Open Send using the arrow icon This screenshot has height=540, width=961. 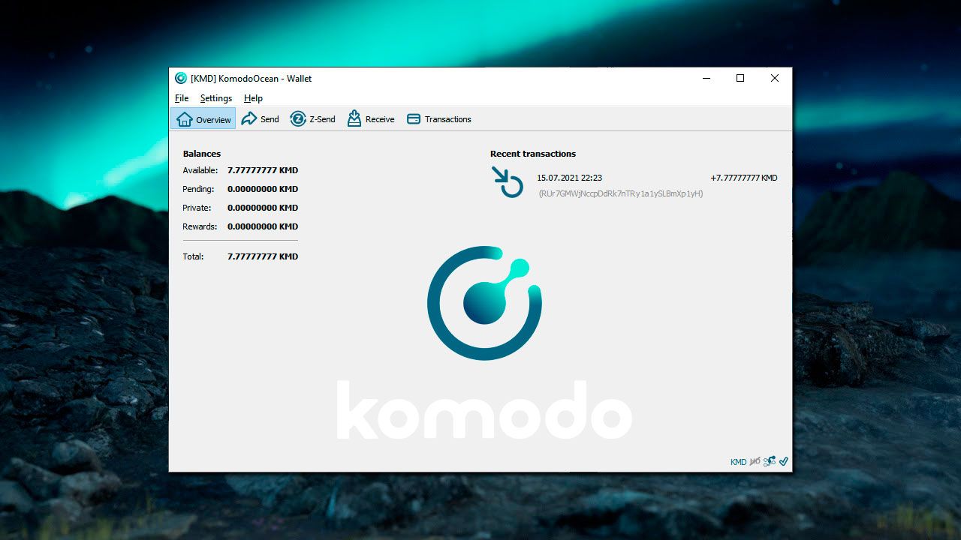tap(249, 118)
